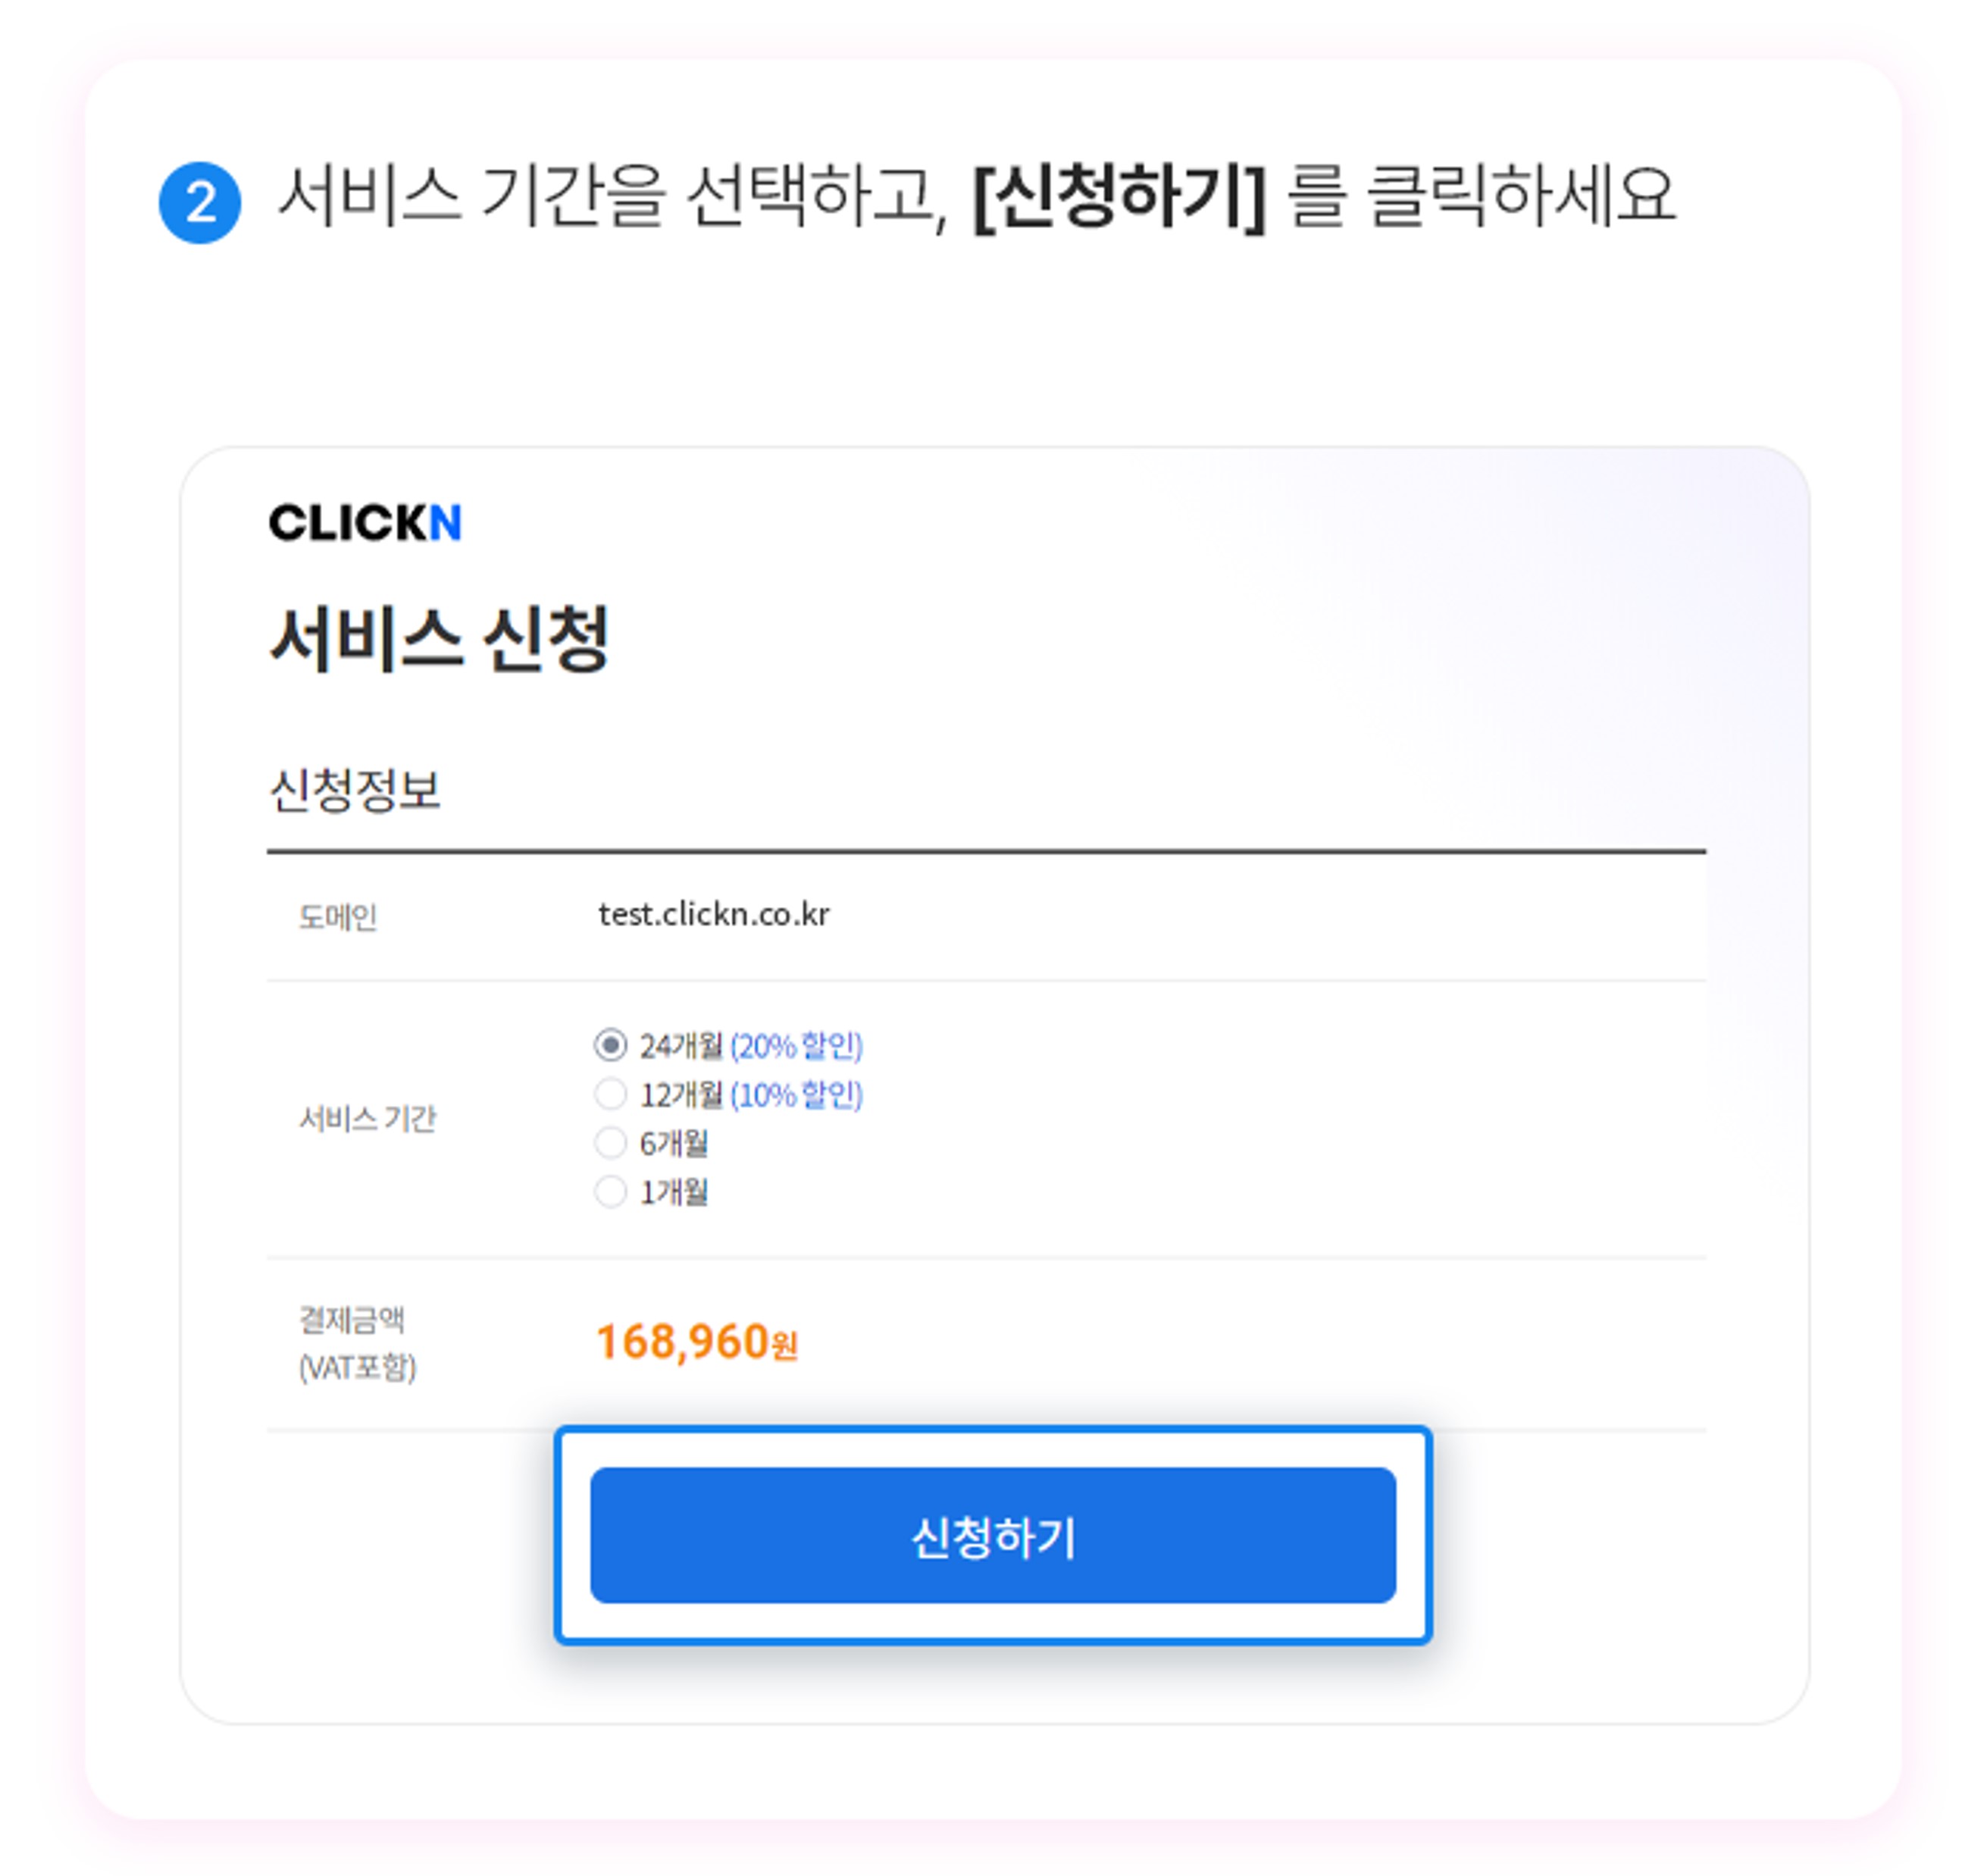Select the 12개월 radio button
1987x1876 pixels.
[610, 1094]
